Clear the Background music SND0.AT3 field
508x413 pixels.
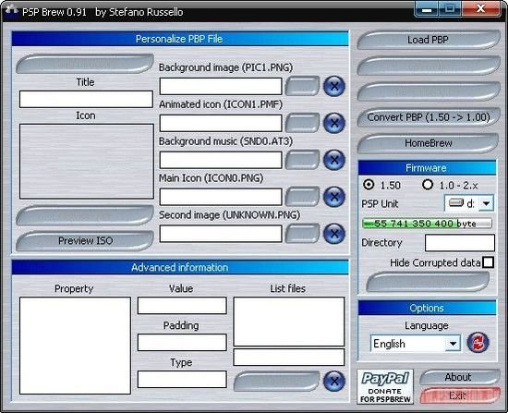coord(334,160)
